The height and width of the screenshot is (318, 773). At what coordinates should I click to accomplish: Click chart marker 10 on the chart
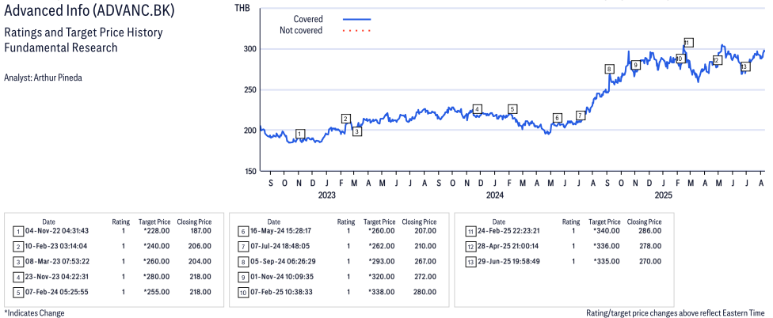[680, 59]
